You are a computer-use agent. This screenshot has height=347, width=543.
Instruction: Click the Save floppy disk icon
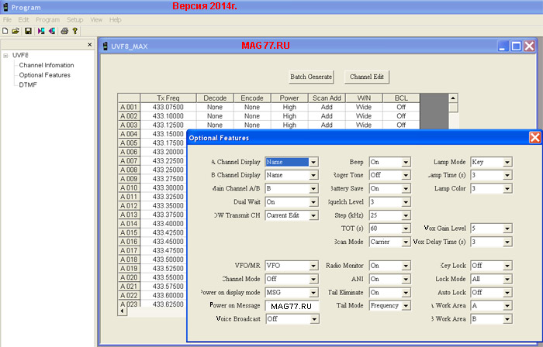pos(28,31)
